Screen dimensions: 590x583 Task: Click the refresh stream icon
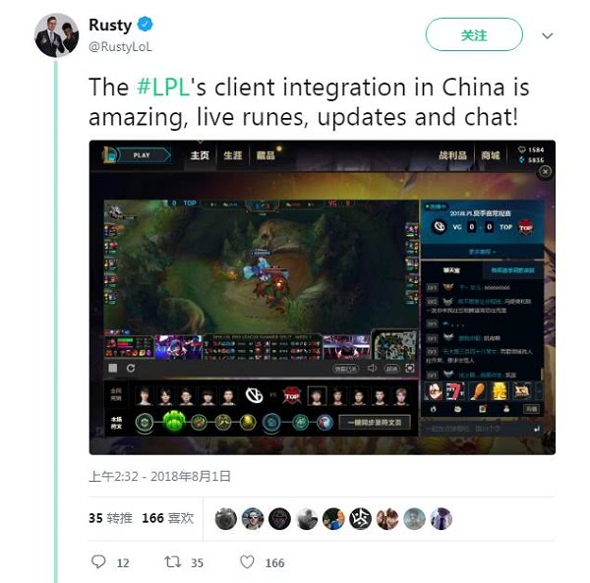(x=131, y=368)
